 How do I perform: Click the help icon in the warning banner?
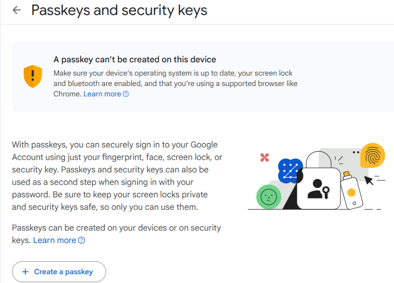point(126,94)
